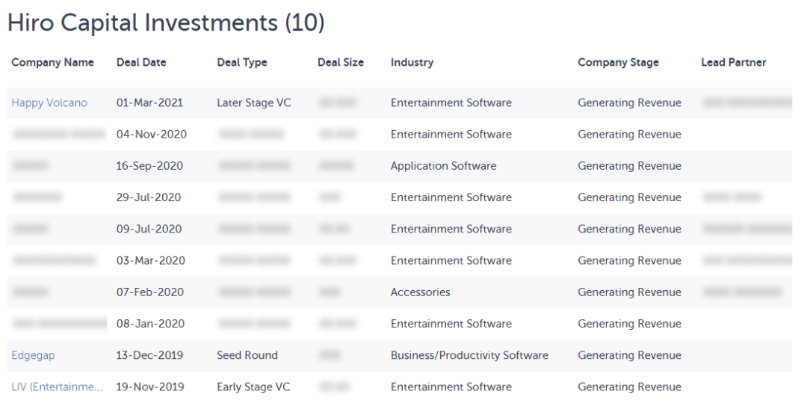This screenshot has height=409, width=807.
Task: Select the 01-Mar-2021 deal date cell
Action: (149, 103)
